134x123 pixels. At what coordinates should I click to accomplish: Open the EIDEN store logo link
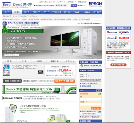(x=112, y=33)
